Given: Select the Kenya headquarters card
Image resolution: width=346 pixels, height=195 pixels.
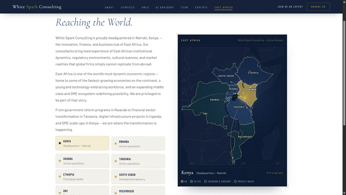Looking at the screenshot, I should pos(82,143).
